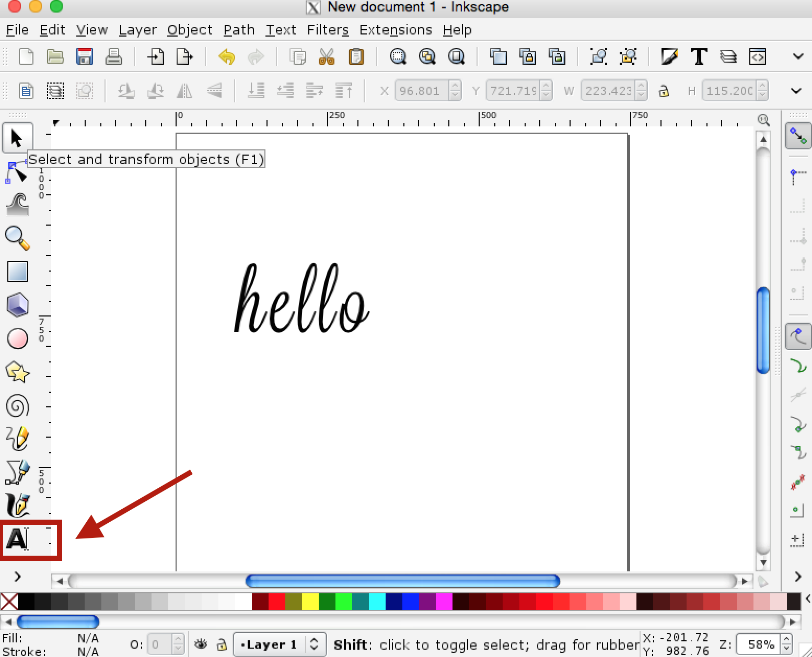Select the Zoom magnifier tool
This screenshot has width=812, height=657.
pos(17,238)
